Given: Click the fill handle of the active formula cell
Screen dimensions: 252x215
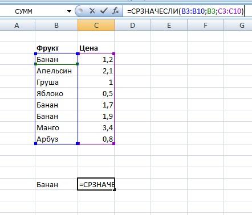Looking at the screenshot, I should 115,189.
